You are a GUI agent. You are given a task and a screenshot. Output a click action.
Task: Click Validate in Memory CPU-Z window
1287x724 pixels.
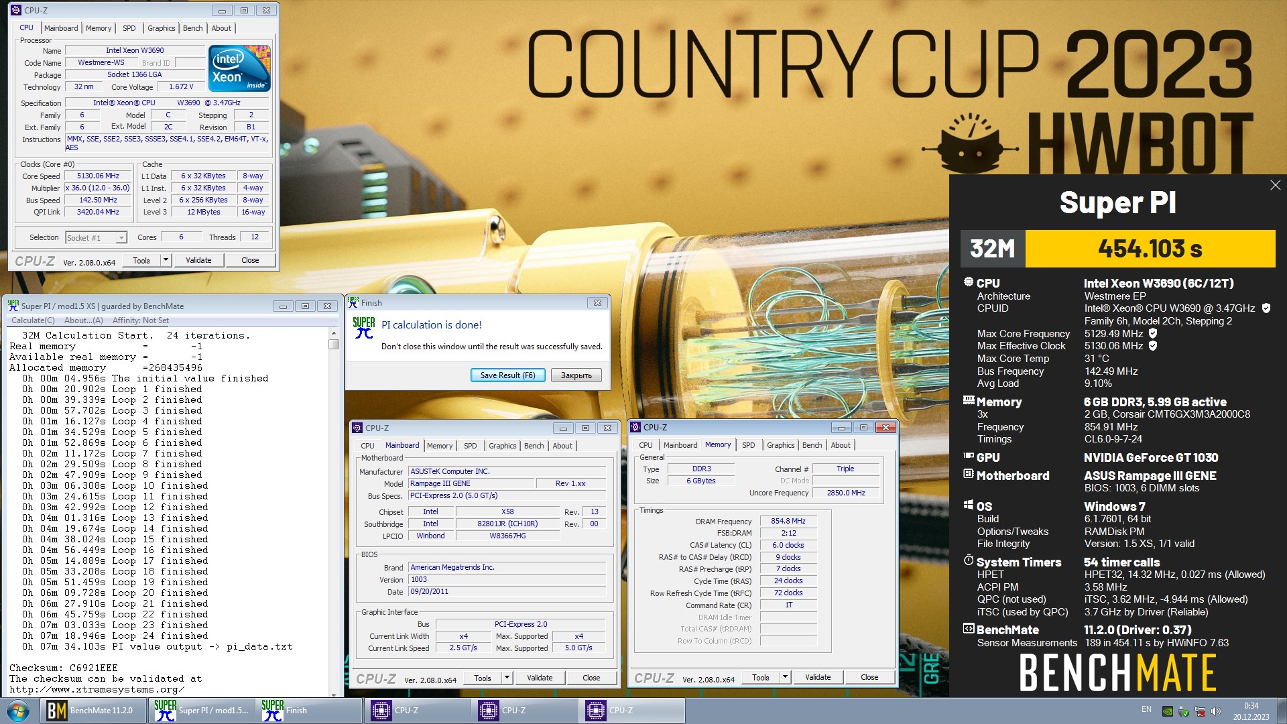tap(818, 677)
